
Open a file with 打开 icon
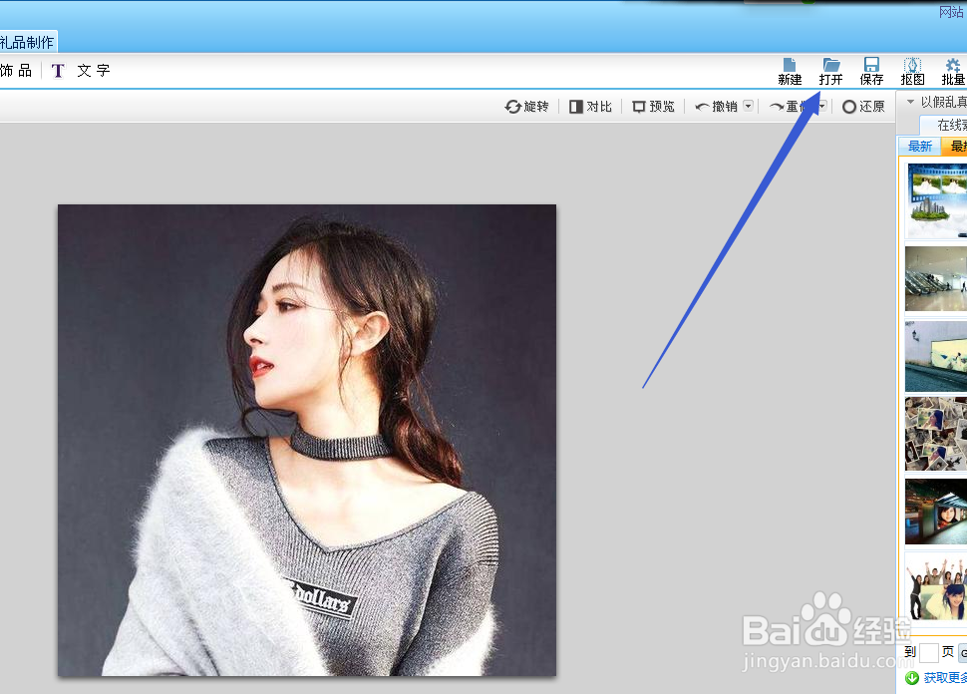[830, 72]
